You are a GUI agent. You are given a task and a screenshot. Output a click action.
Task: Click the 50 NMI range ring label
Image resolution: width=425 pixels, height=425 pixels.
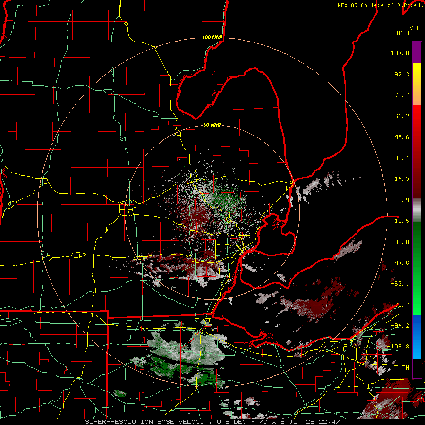click(212, 125)
